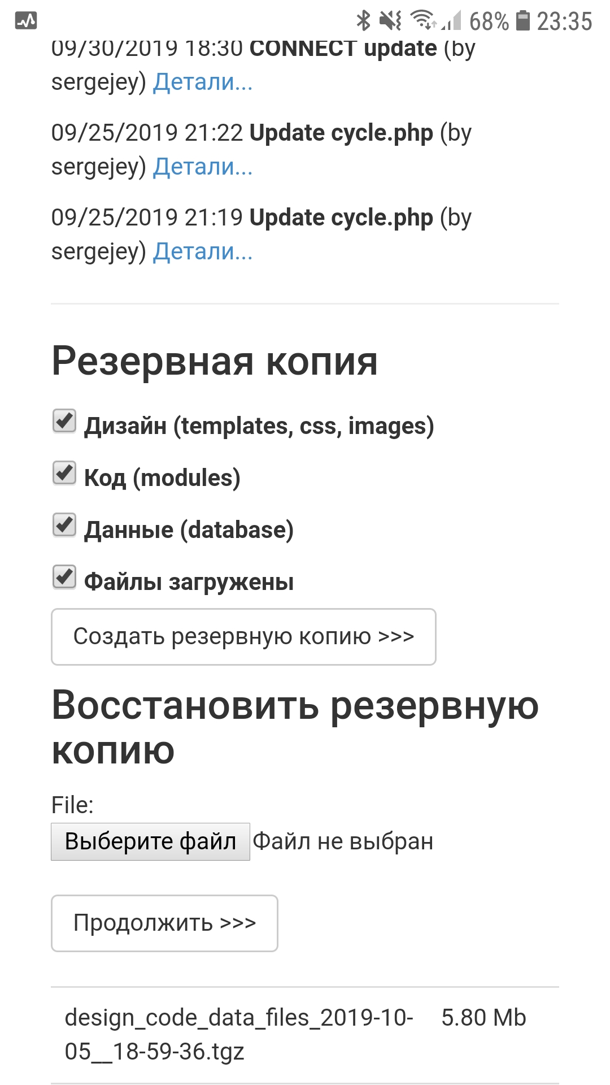Uncheck the Дизайн (templates, css, images) checkbox
The width and height of the screenshot is (610, 1085).
(64, 421)
